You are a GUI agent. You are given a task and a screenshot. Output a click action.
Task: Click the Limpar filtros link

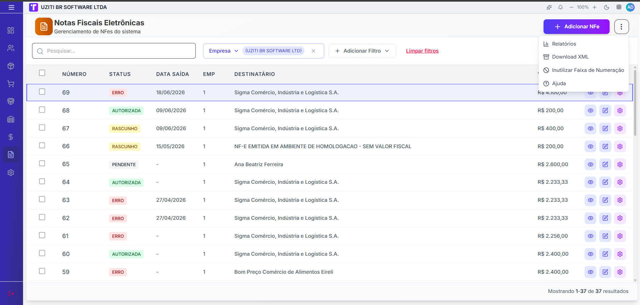(422, 51)
